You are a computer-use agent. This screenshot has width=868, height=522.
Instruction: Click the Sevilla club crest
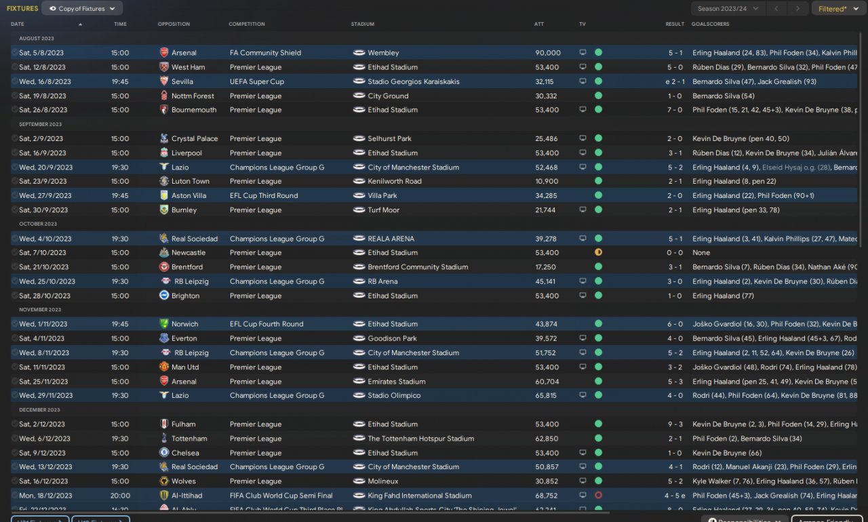163,81
